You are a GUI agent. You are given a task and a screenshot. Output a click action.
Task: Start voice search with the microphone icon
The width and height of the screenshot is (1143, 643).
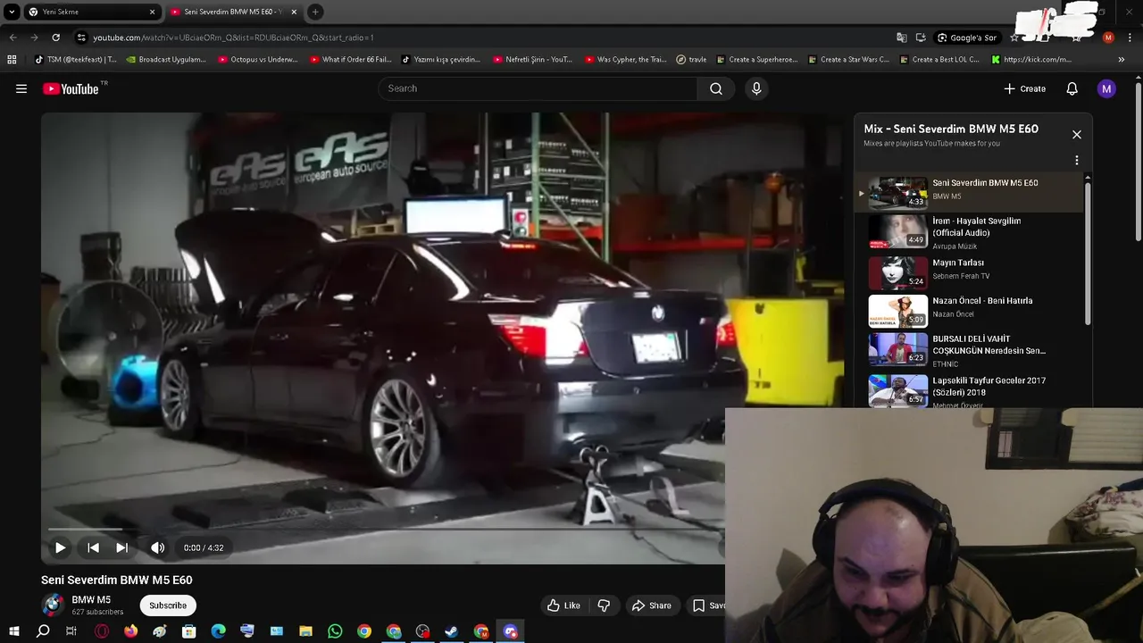pos(756,88)
